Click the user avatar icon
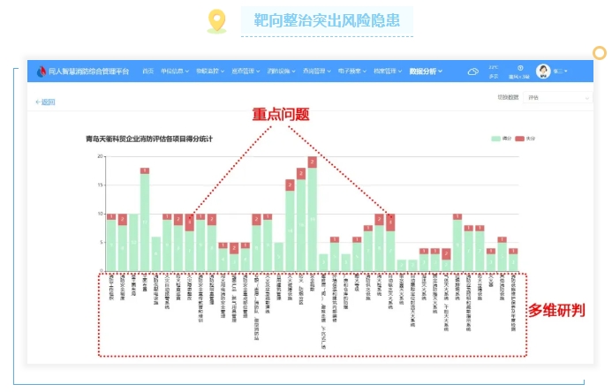The height and width of the screenshot is (392, 612). click(543, 72)
